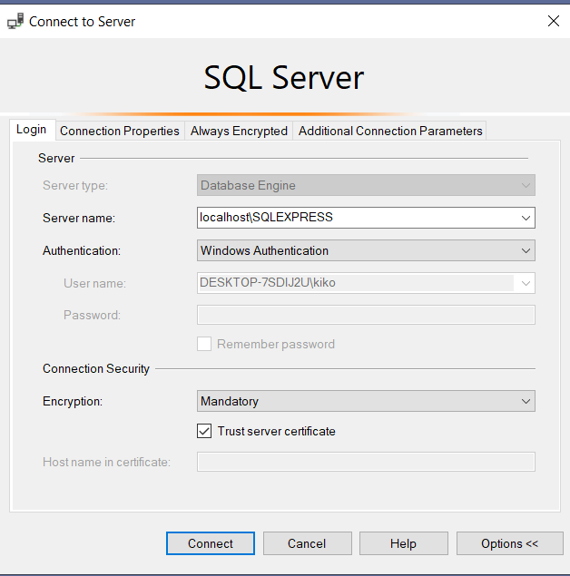Click the Connect button

tap(211, 543)
